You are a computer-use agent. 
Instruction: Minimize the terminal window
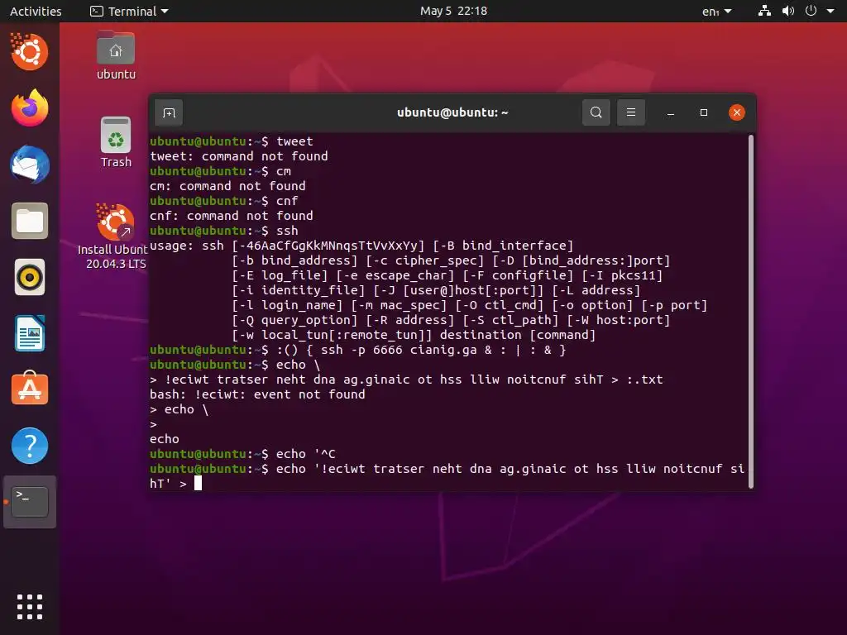tap(670, 112)
